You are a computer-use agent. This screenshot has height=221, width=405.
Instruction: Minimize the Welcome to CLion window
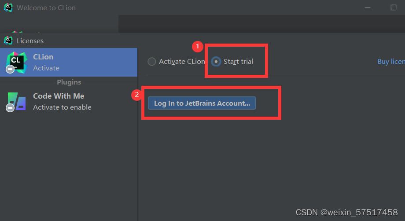click(x=368, y=7)
